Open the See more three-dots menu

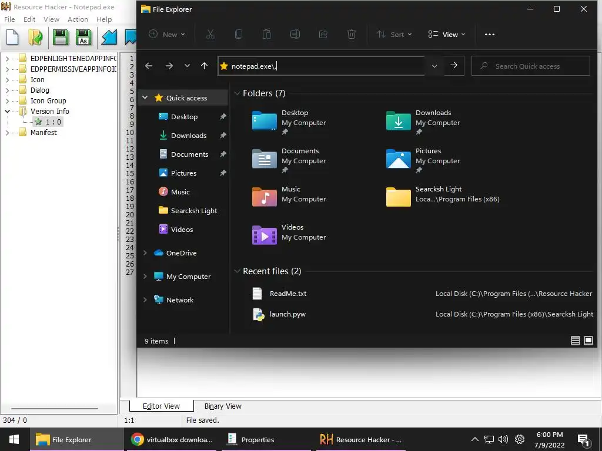click(490, 34)
